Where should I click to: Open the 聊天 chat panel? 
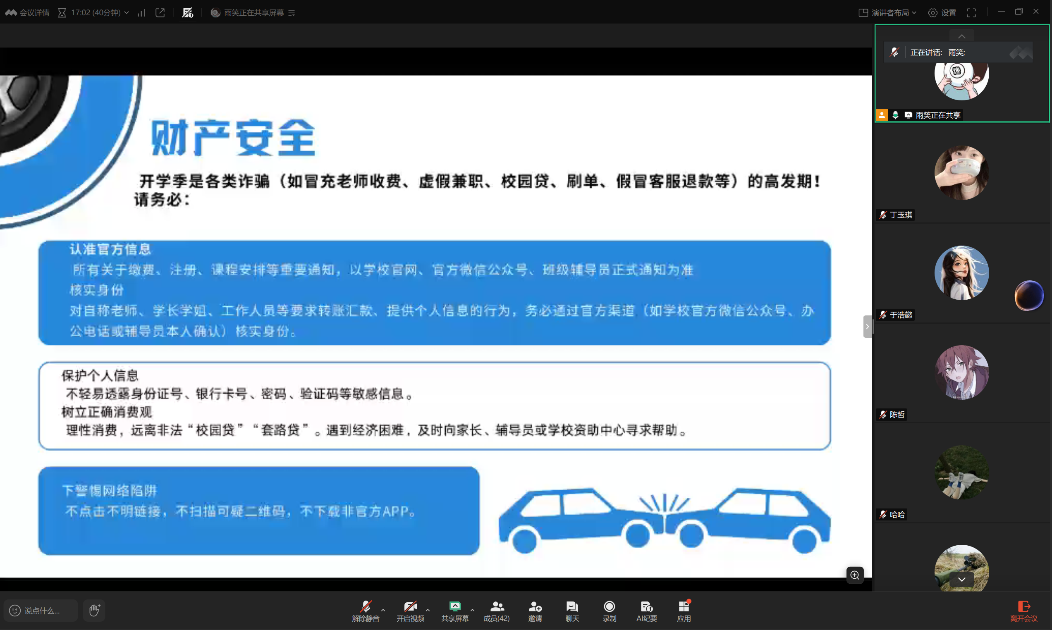572,611
